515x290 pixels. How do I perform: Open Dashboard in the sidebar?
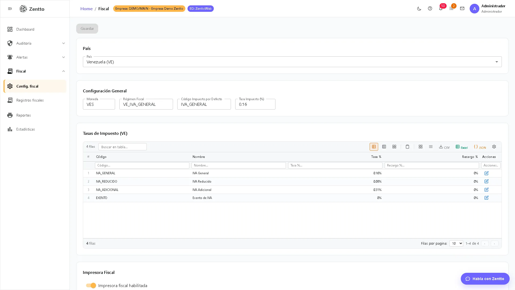[35, 29]
